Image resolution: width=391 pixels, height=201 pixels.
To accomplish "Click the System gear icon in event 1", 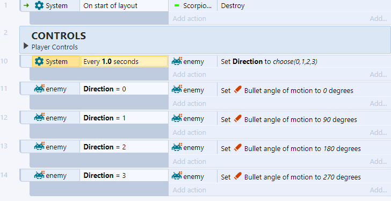I will point(39,5).
